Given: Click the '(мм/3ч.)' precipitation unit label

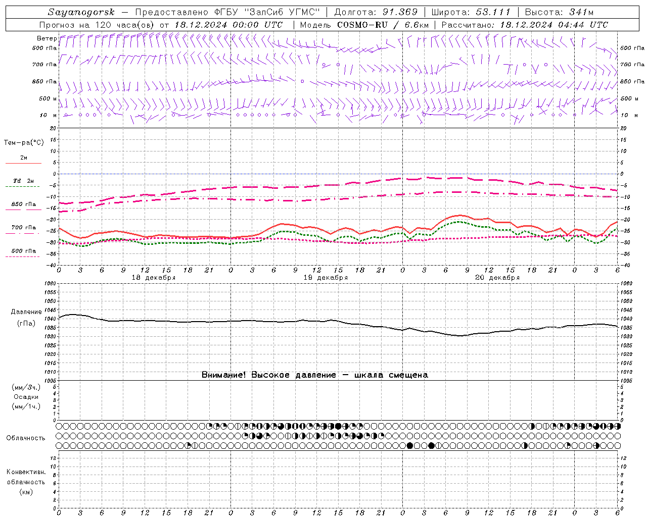Looking at the screenshot, I should pyautogui.click(x=26, y=387).
